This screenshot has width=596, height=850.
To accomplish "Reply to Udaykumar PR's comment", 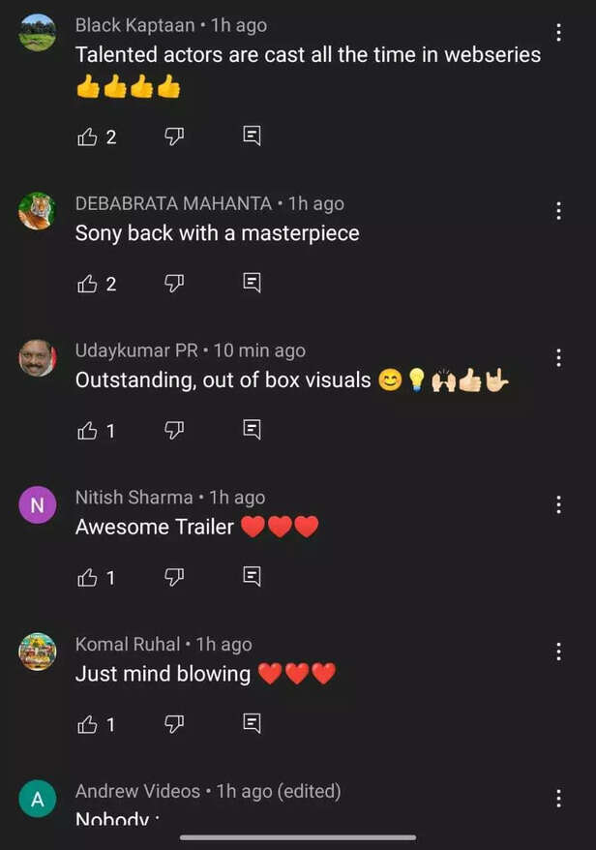I will (x=252, y=431).
